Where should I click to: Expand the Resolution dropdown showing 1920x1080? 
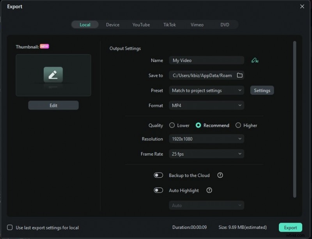pos(206,139)
